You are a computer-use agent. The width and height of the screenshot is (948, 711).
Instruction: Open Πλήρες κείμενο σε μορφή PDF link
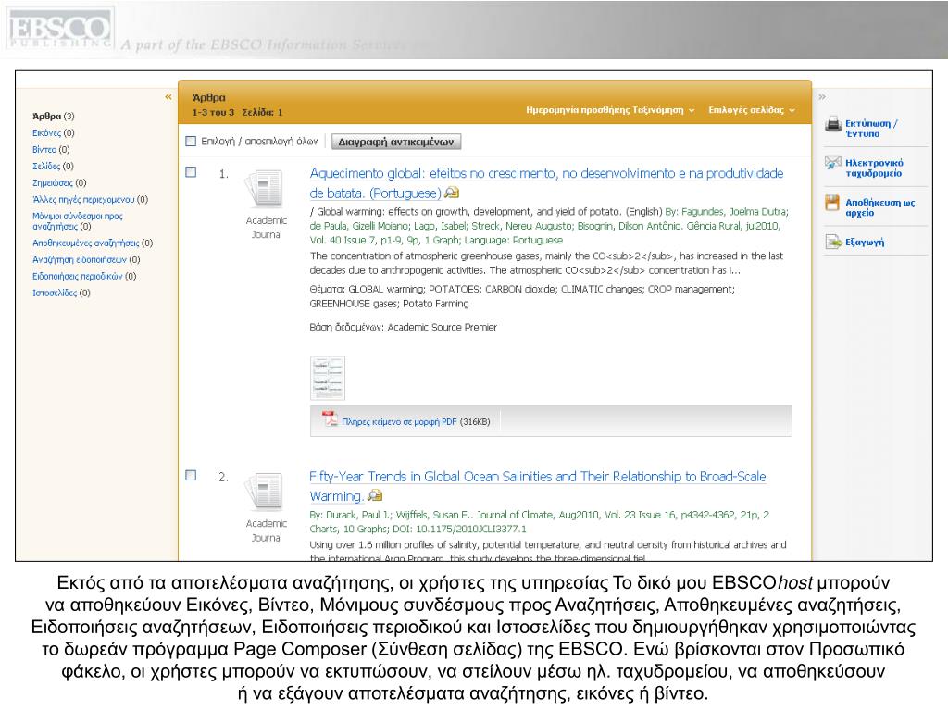[x=399, y=421]
